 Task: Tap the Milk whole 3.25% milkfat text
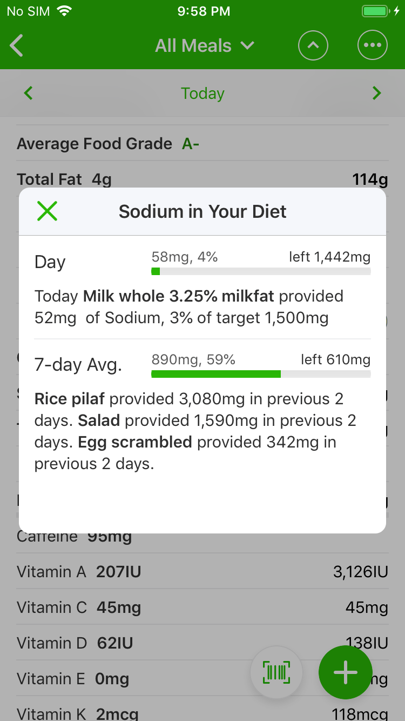coord(178,296)
